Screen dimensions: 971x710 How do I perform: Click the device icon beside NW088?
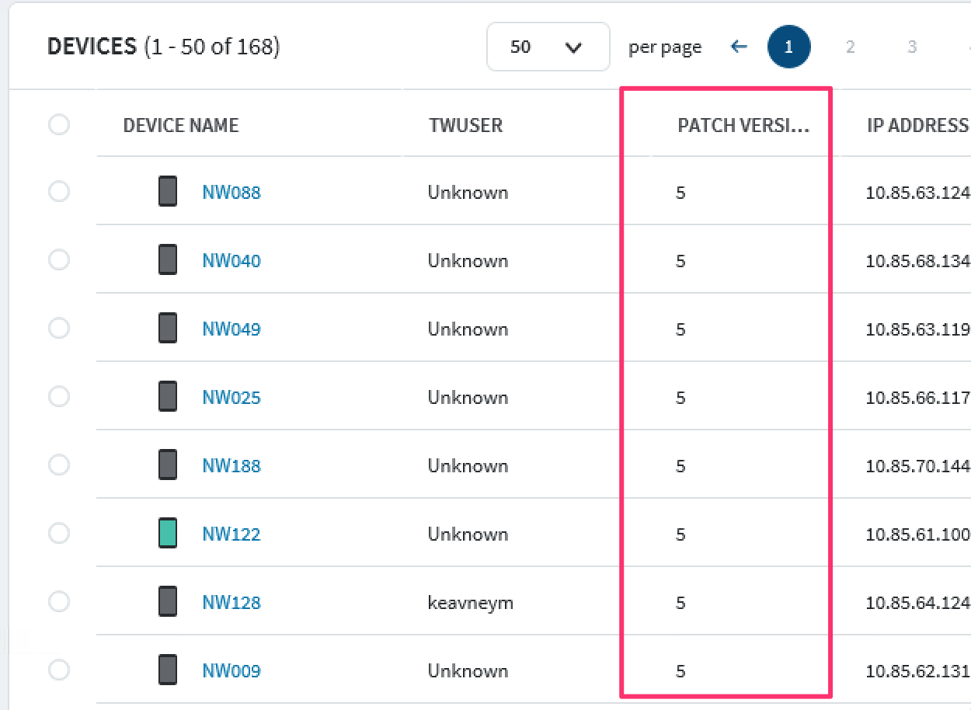point(168,191)
